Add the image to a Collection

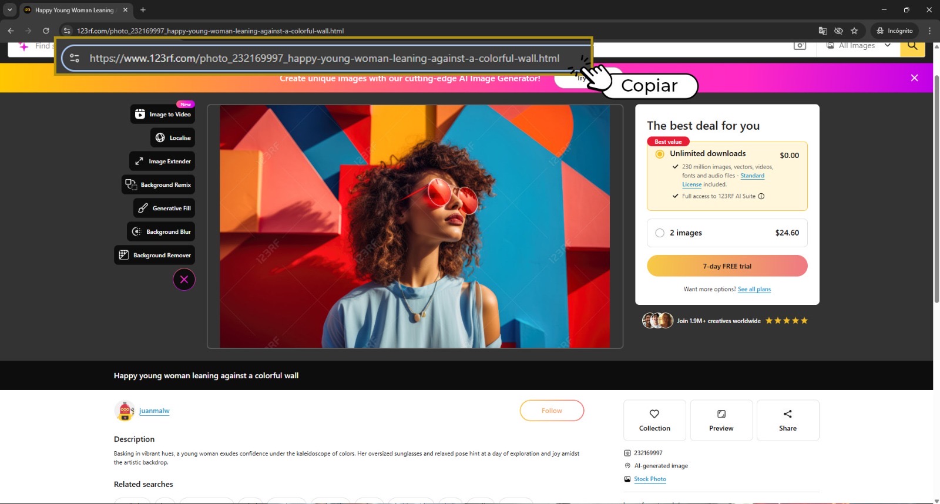click(654, 421)
